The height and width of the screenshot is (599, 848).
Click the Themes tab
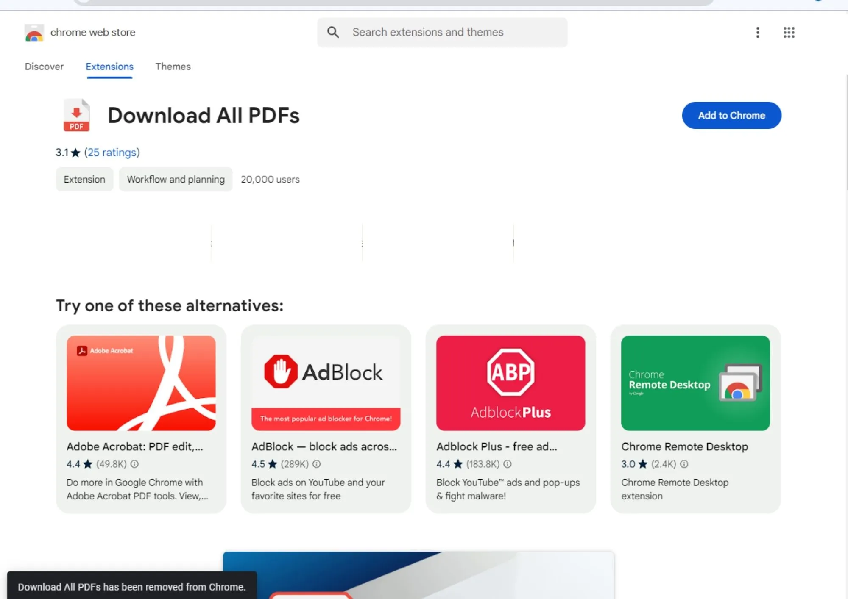pos(172,66)
